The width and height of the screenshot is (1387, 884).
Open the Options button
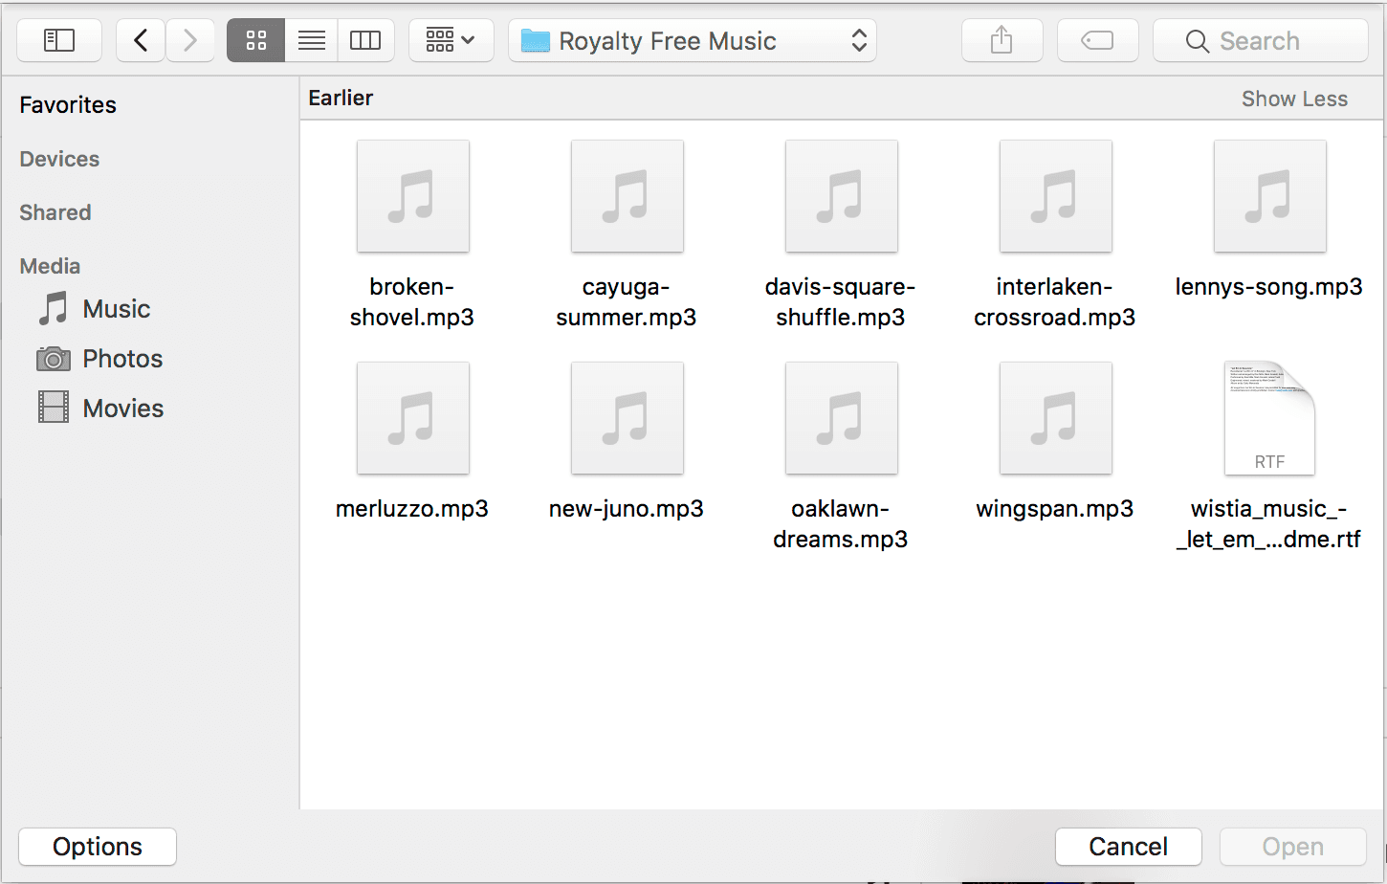pyautogui.click(x=97, y=846)
